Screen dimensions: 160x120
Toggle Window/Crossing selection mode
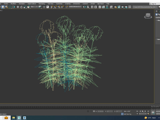(x=14, y=7)
